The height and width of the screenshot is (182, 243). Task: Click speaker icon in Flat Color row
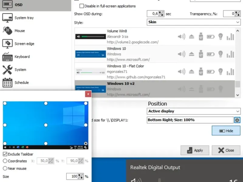[x=181, y=72]
